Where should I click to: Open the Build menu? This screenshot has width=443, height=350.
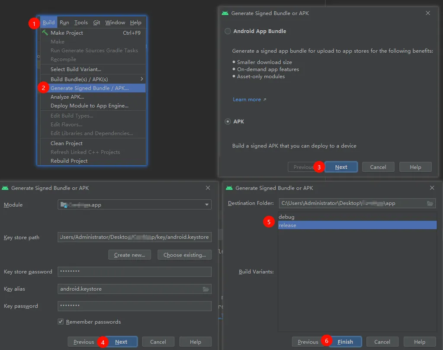(x=48, y=22)
